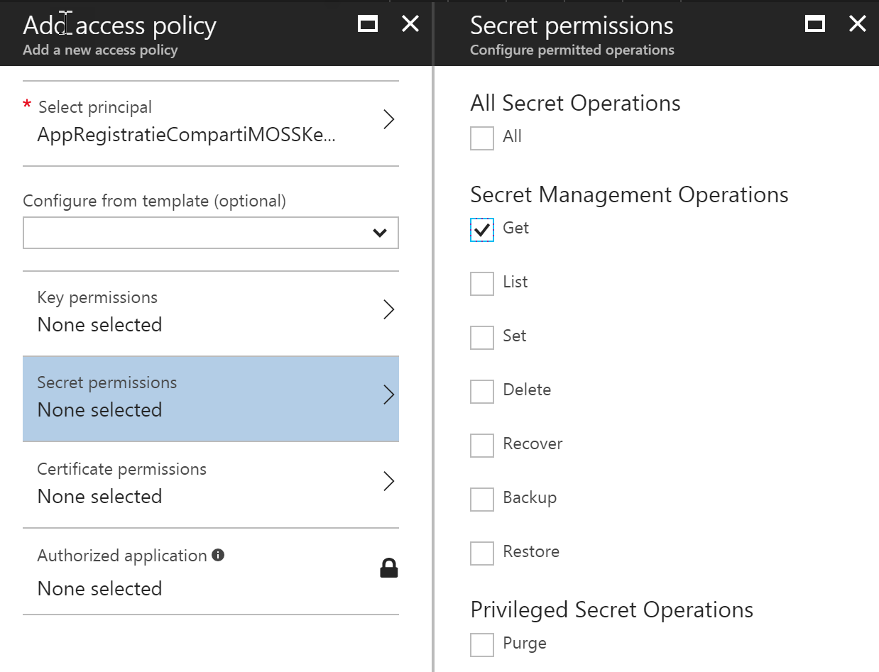This screenshot has height=672, width=879.
Task: Open the Certificate permissions row
Action: point(211,483)
